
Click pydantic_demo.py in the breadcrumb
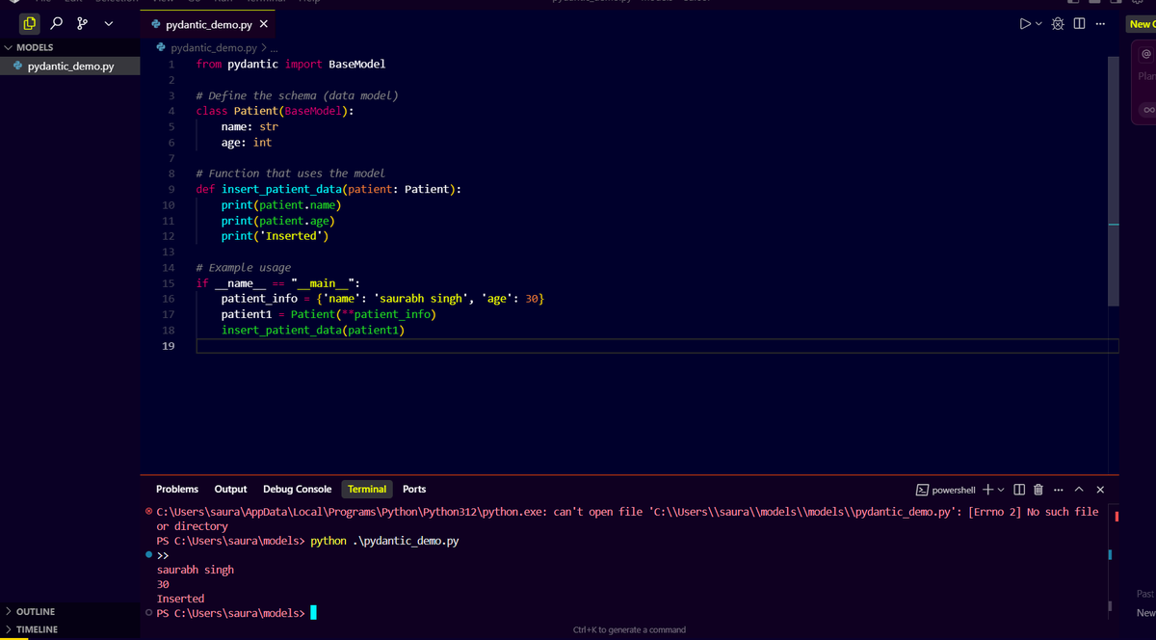[x=213, y=47]
